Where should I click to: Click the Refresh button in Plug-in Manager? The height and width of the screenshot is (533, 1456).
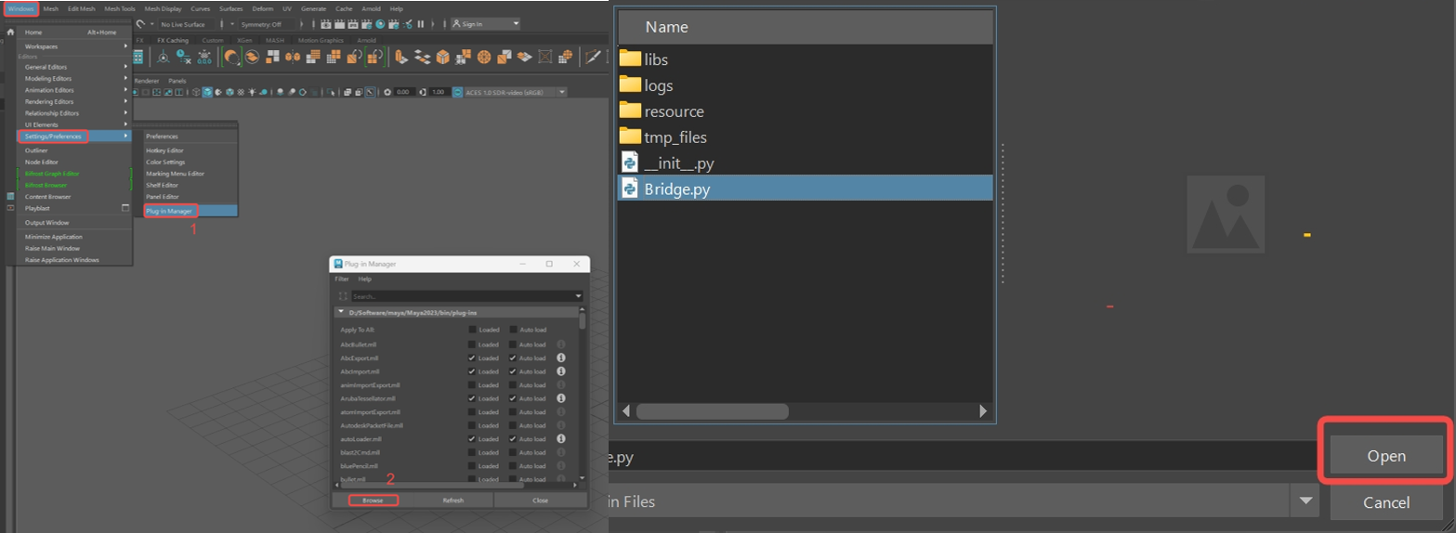click(453, 500)
